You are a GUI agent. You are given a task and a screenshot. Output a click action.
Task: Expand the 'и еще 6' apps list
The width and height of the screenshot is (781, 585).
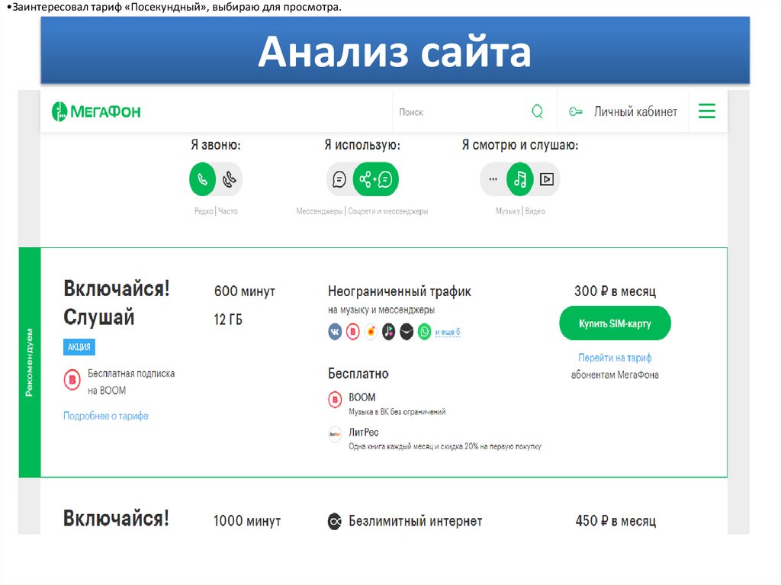tap(448, 332)
